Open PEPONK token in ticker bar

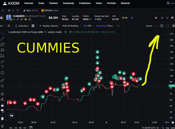click(x=50, y=11)
